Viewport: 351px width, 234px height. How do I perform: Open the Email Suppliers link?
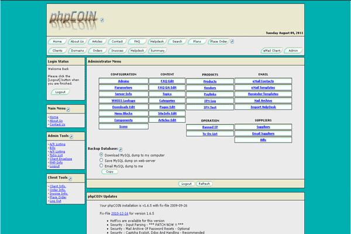click(263, 133)
